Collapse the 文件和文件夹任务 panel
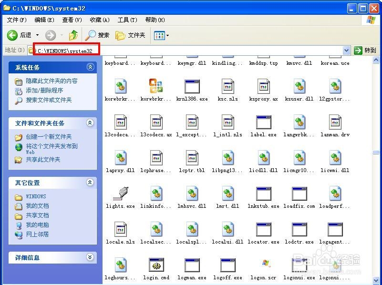The width and height of the screenshot is (382, 285). point(90,122)
